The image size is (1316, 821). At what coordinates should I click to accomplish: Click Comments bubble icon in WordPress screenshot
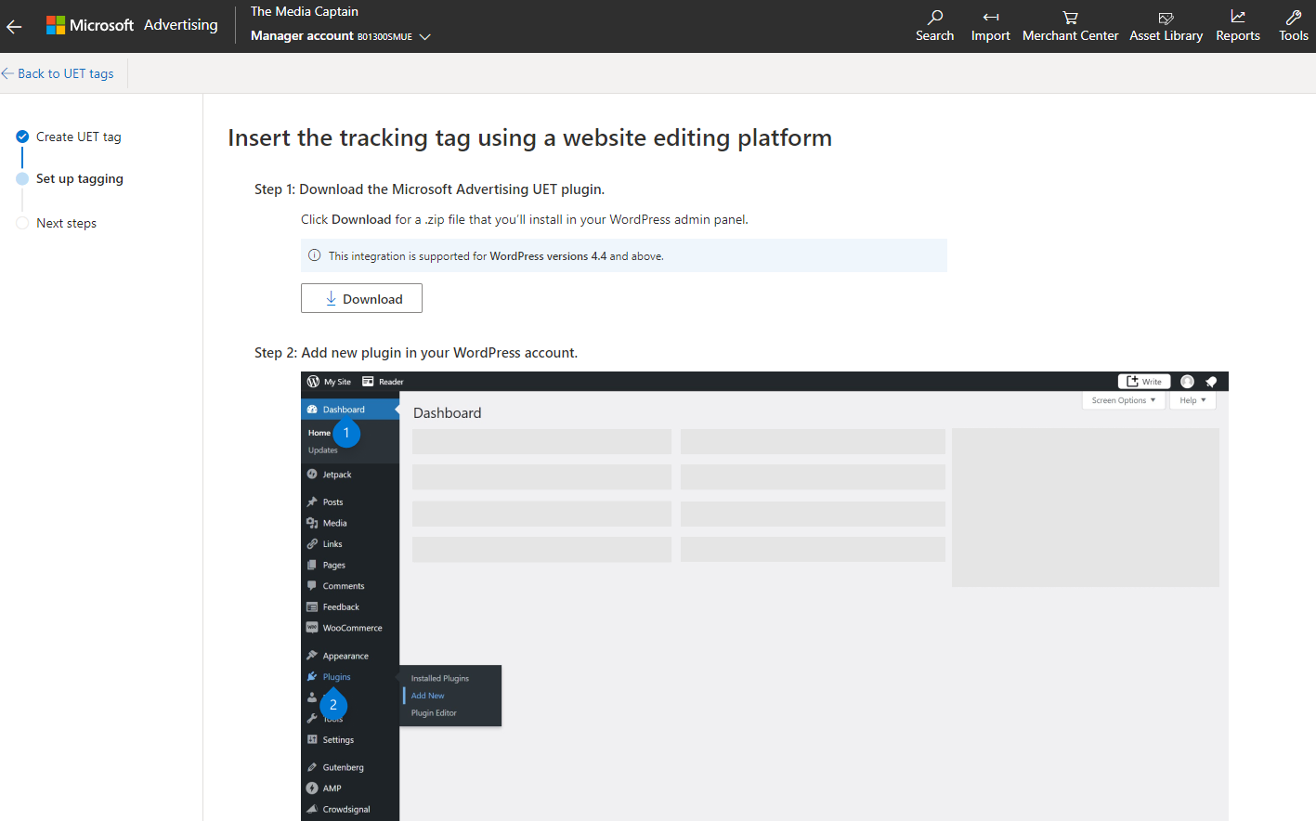312,586
